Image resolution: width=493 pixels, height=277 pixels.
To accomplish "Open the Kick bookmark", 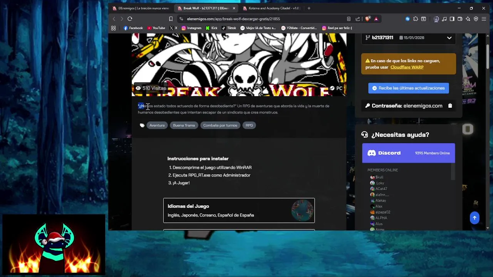I will tap(211, 28).
